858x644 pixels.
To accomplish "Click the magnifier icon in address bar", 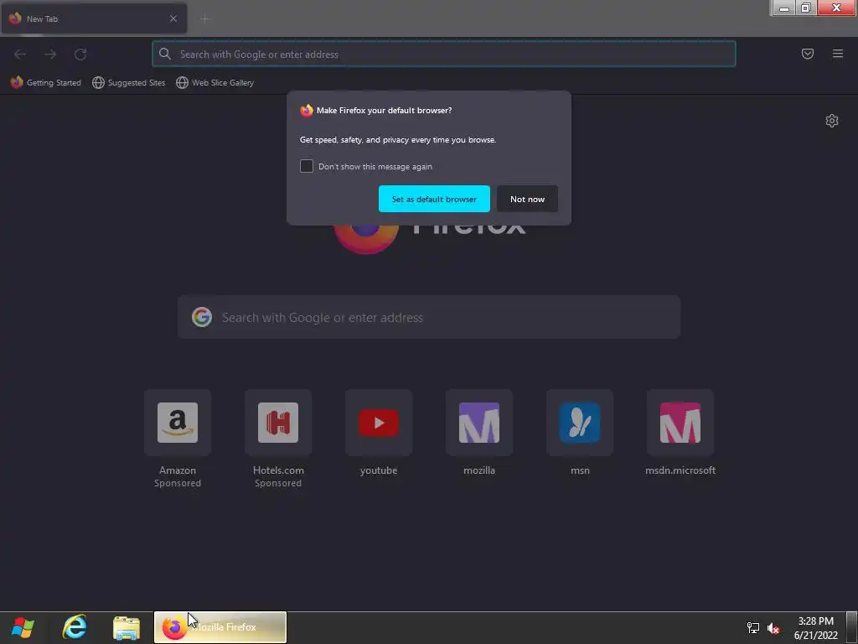I will click(165, 54).
